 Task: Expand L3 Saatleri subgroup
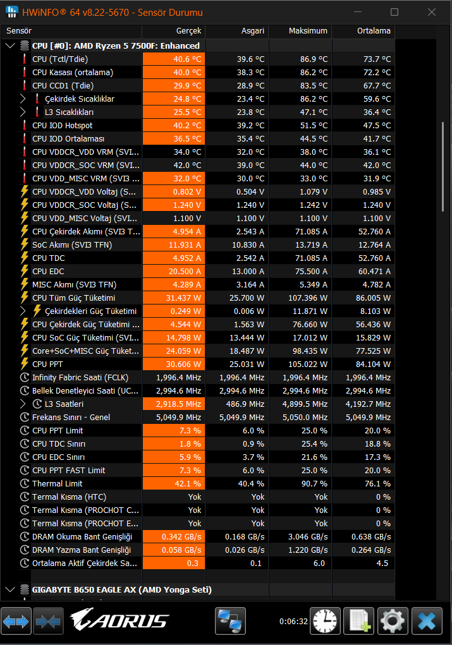tap(23, 404)
